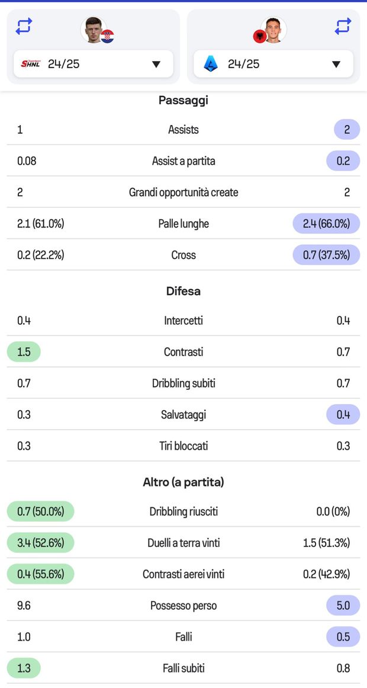Expand the right season dropdown arrow
This screenshot has height=688, width=367.
tap(336, 64)
